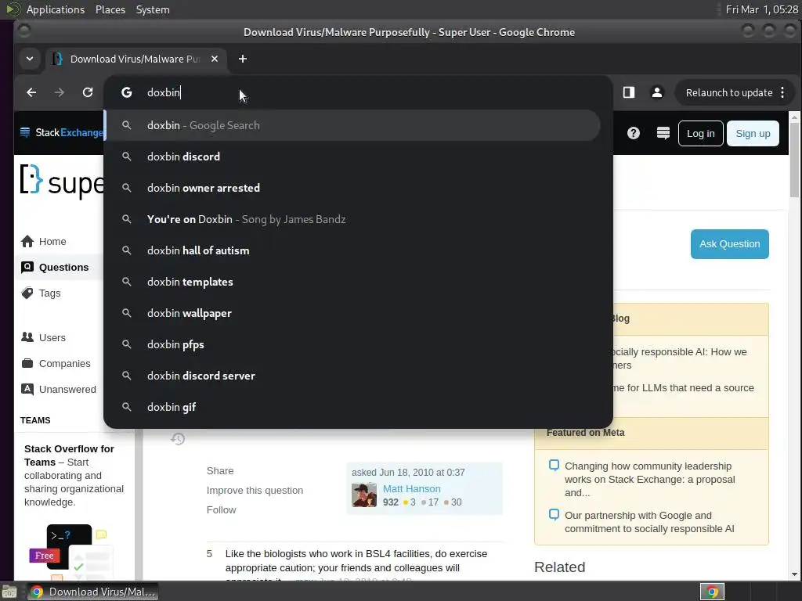Select 'doxbin - Google Search' suggestion
The width and height of the screenshot is (802, 601).
click(352, 125)
